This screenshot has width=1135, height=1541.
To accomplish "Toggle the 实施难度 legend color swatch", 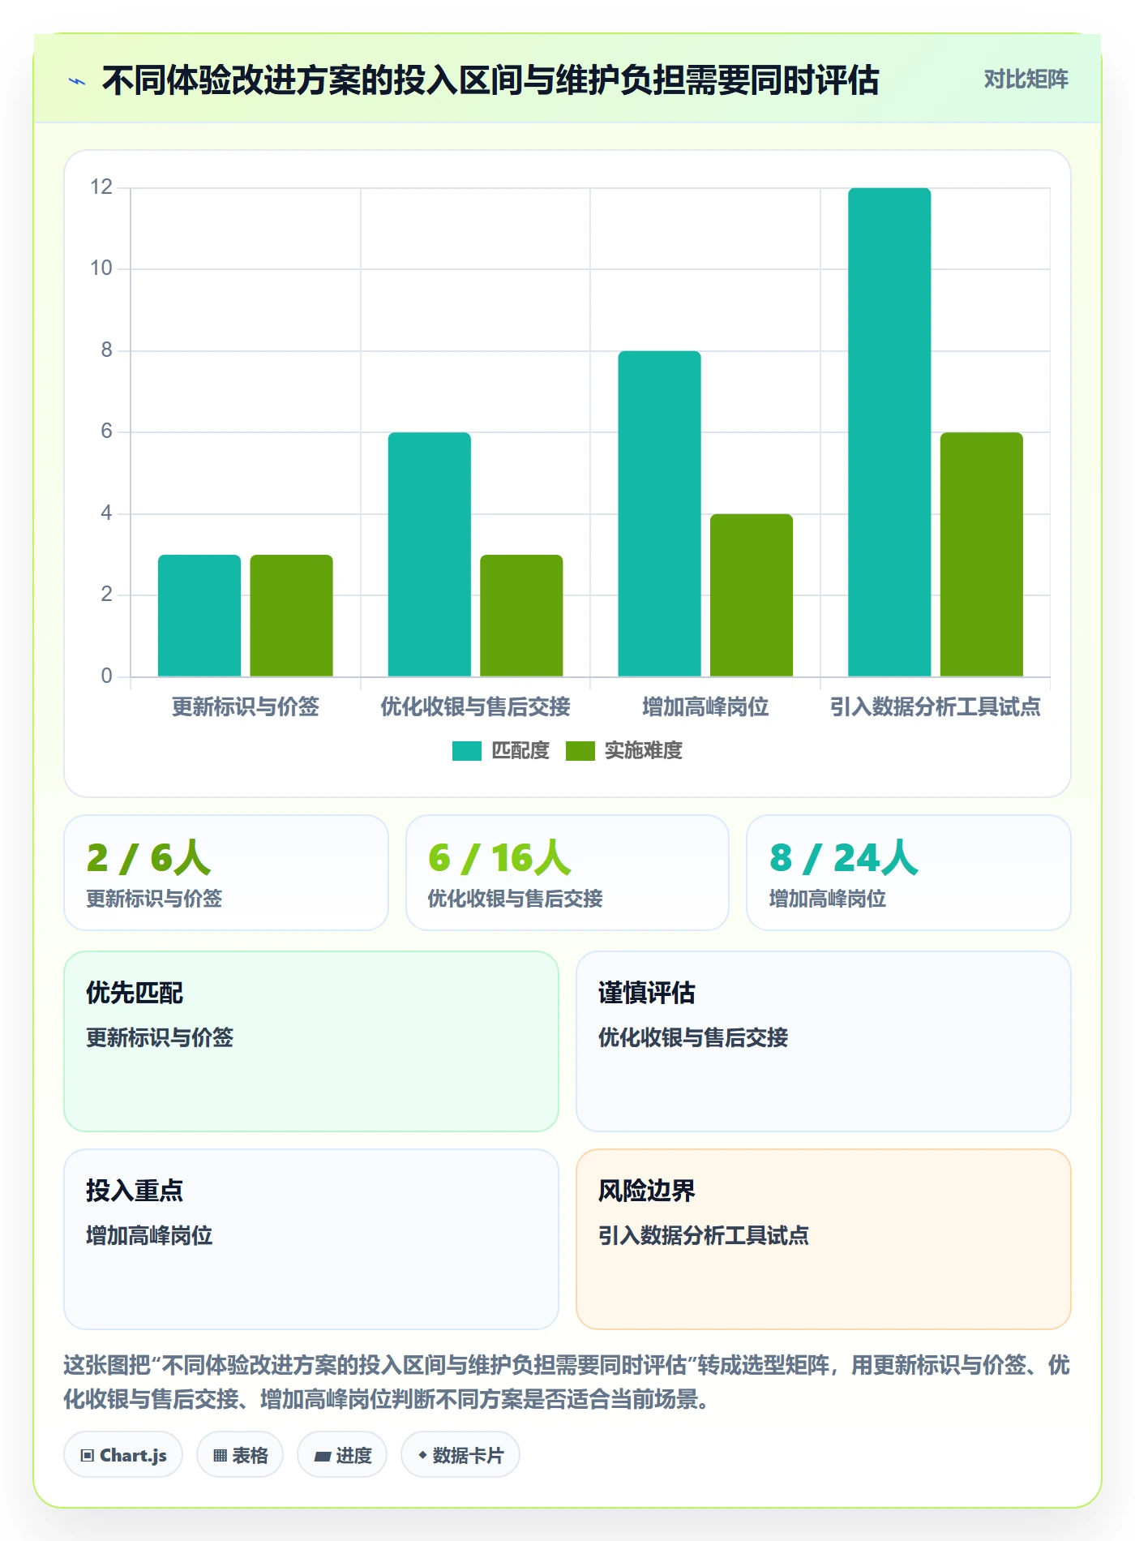I will [580, 751].
